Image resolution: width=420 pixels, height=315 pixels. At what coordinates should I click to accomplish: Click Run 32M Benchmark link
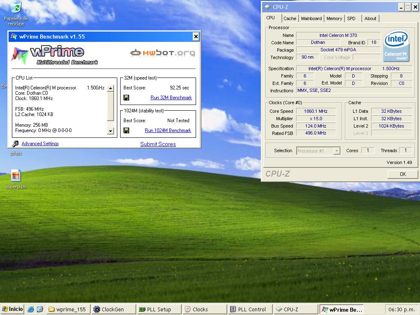point(171,98)
